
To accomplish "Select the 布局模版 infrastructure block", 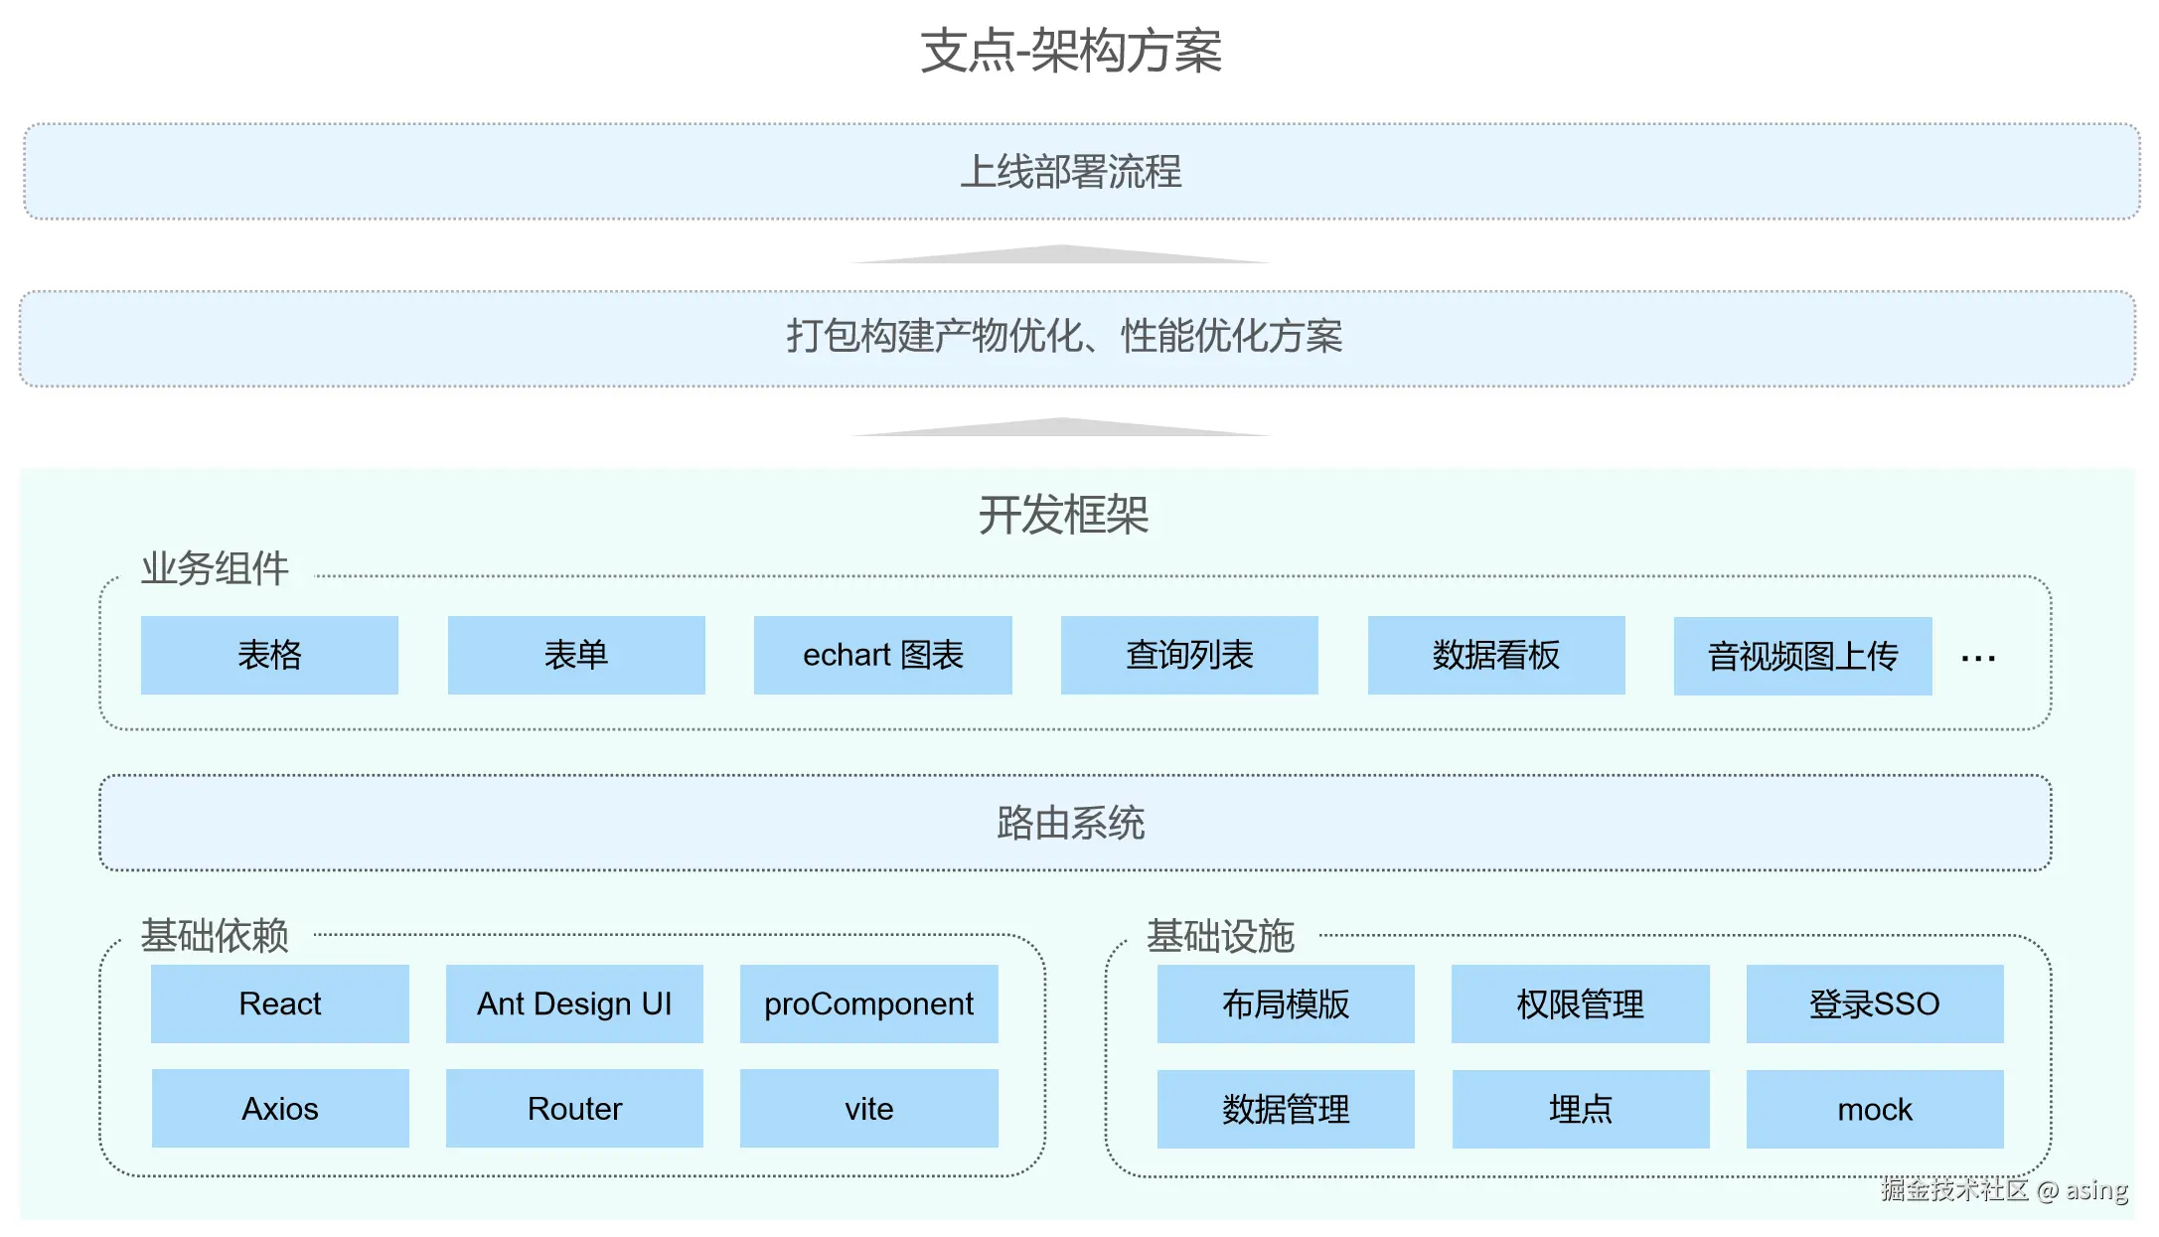I will click(x=1285, y=1004).
